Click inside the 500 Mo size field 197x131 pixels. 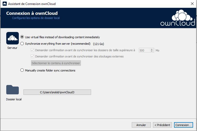click(x=144, y=50)
